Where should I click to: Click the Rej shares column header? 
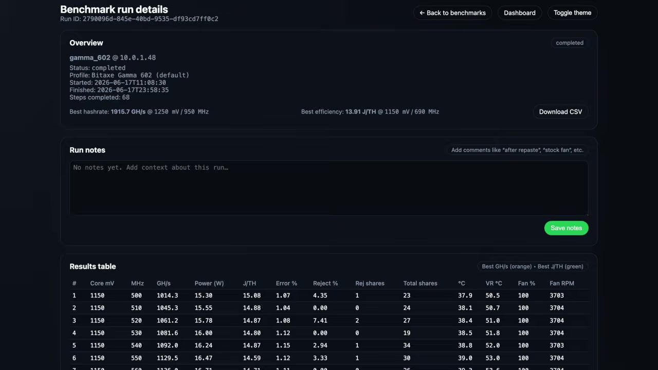pos(370,283)
